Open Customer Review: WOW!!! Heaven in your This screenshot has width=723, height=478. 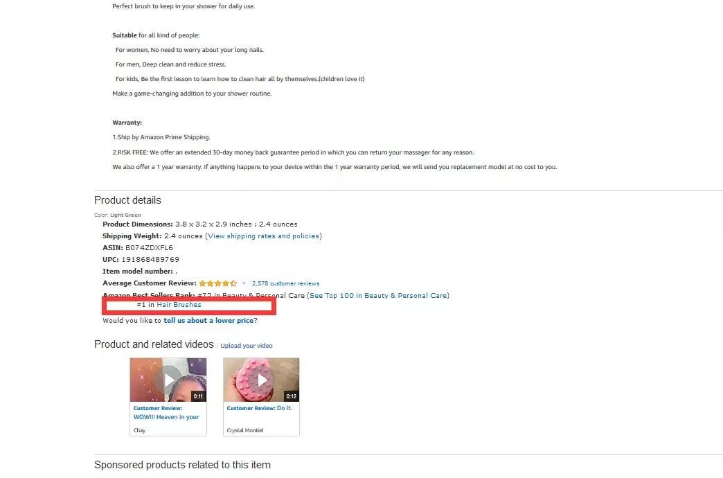point(166,412)
